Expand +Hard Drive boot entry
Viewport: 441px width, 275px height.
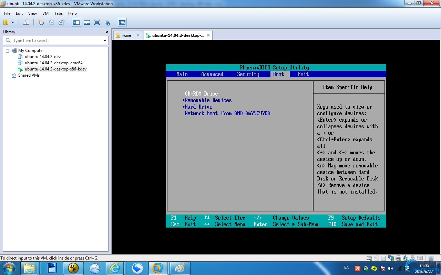197,107
